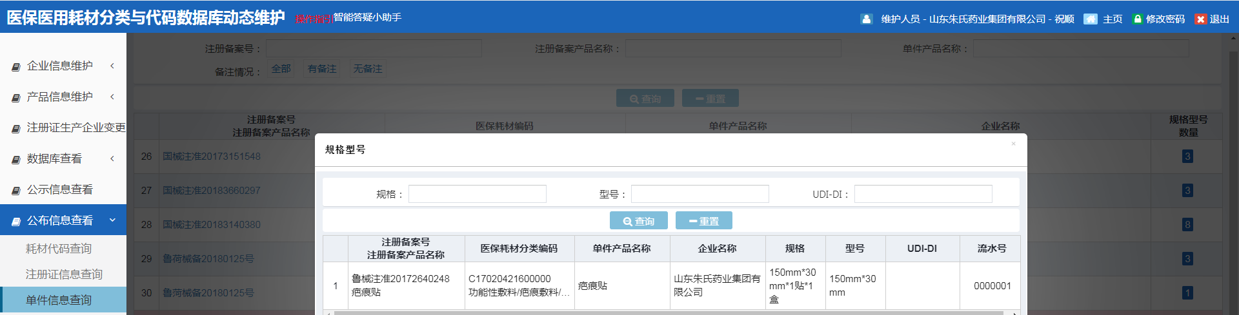Expand the 数据库查看 menu chevron
The height and width of the screenshot is (315, 1239).
tap(112, 158)
